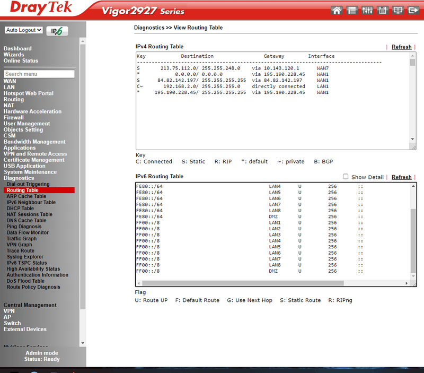Open USB Application menu
Viewport: 424px width, 373px height.
[x=24, y=166]
